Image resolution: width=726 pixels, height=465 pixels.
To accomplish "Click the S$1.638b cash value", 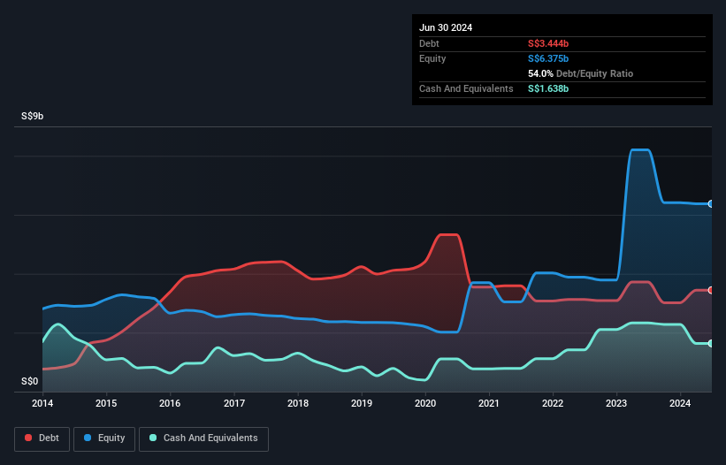I will [548, 88].
